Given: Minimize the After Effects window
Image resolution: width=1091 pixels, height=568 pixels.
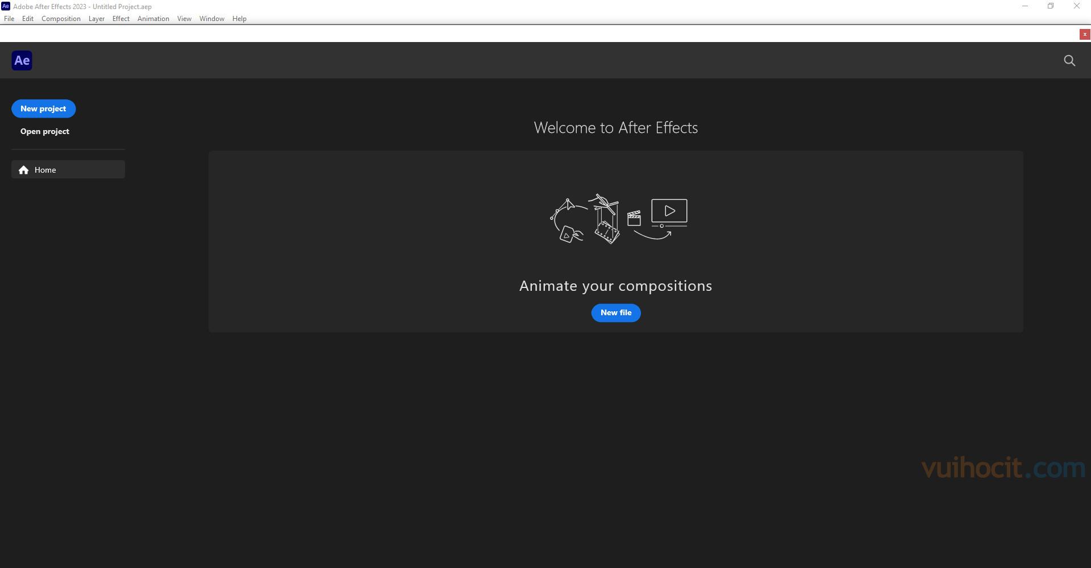Looking at the screenshot, I should 1025,6.
